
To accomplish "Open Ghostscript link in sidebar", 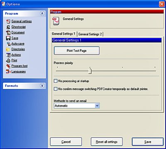I will (x=19, y=27).
